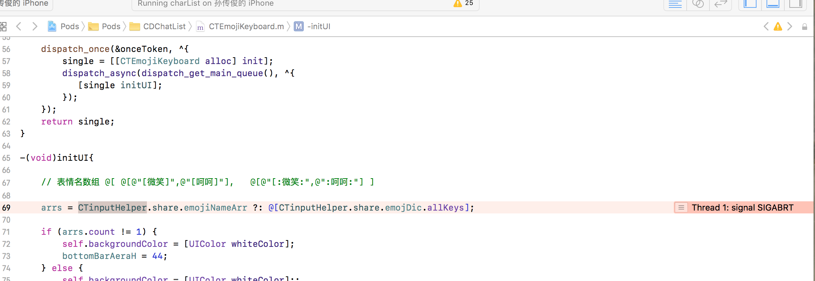Click whiteColor on line 72
The width and height of the screenshot is (815, 281).
click(x=258, y=244)
